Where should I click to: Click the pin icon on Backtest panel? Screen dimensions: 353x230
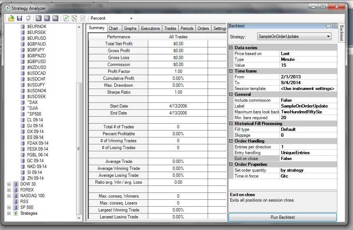[x=328, y=26]
